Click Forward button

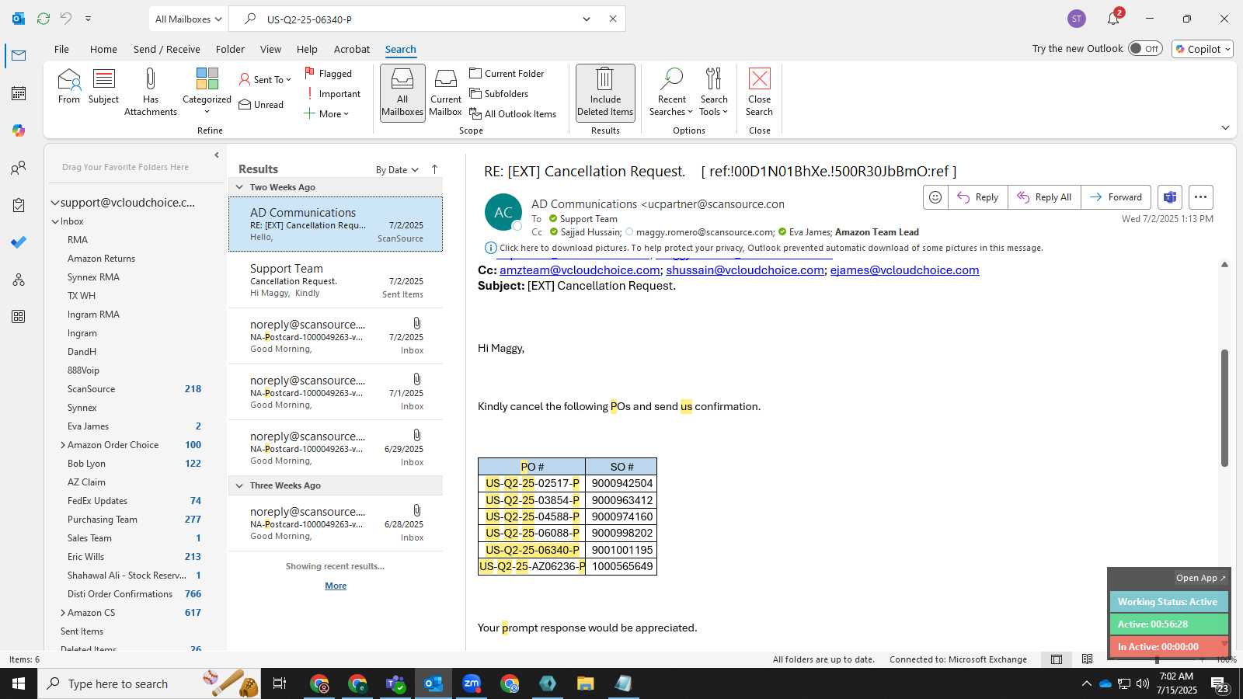(x=1116, y=197)
